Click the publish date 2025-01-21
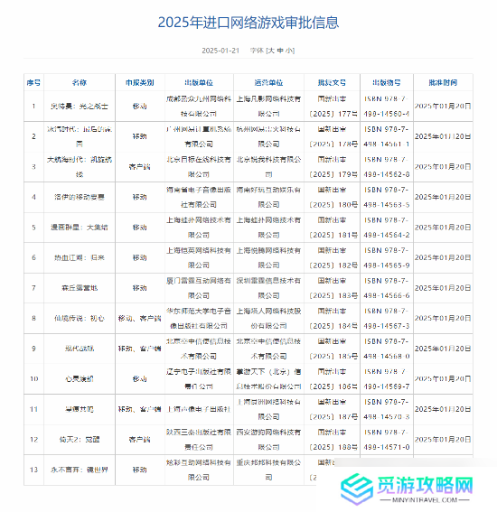The height and width of the screenshot is (512, 497). pyautogui.click(x=220, y=51)
